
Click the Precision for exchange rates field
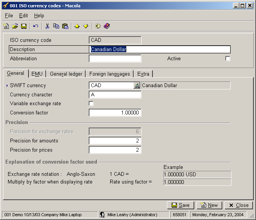tap(115, 131)
